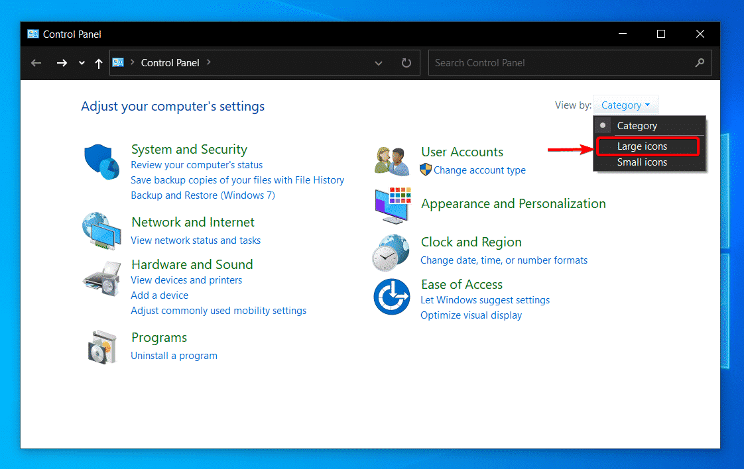Go forward with the right arrow
Screen dimensions: 744x469
coord(62,63)
